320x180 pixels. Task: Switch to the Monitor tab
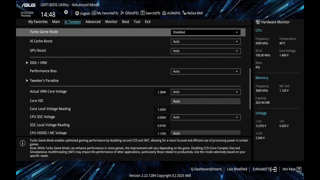point(111,22)
